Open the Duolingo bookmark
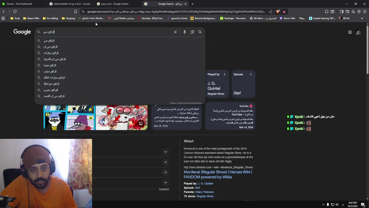Image resolution: width=369 pixels, height=208 pixels. pyautogui.click(x=233, y=18)
